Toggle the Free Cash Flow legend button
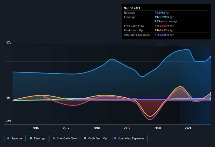The height and width of the screenshot is (147, 215). (65, 139)
